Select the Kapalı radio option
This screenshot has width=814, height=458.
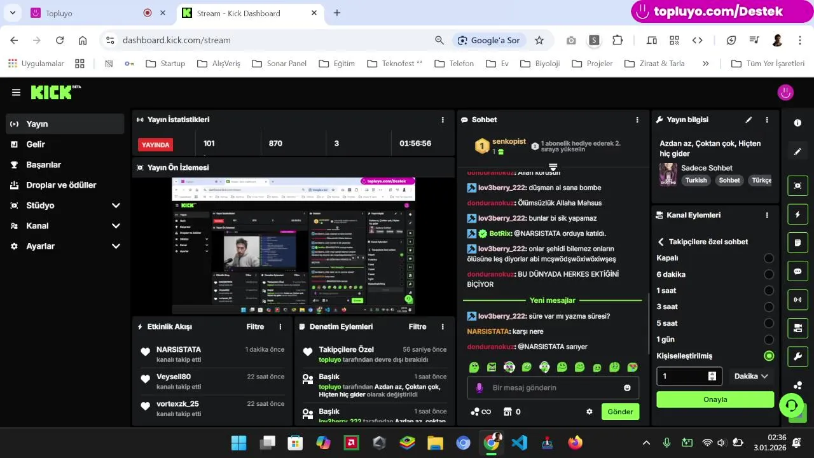tap(769, 258)
